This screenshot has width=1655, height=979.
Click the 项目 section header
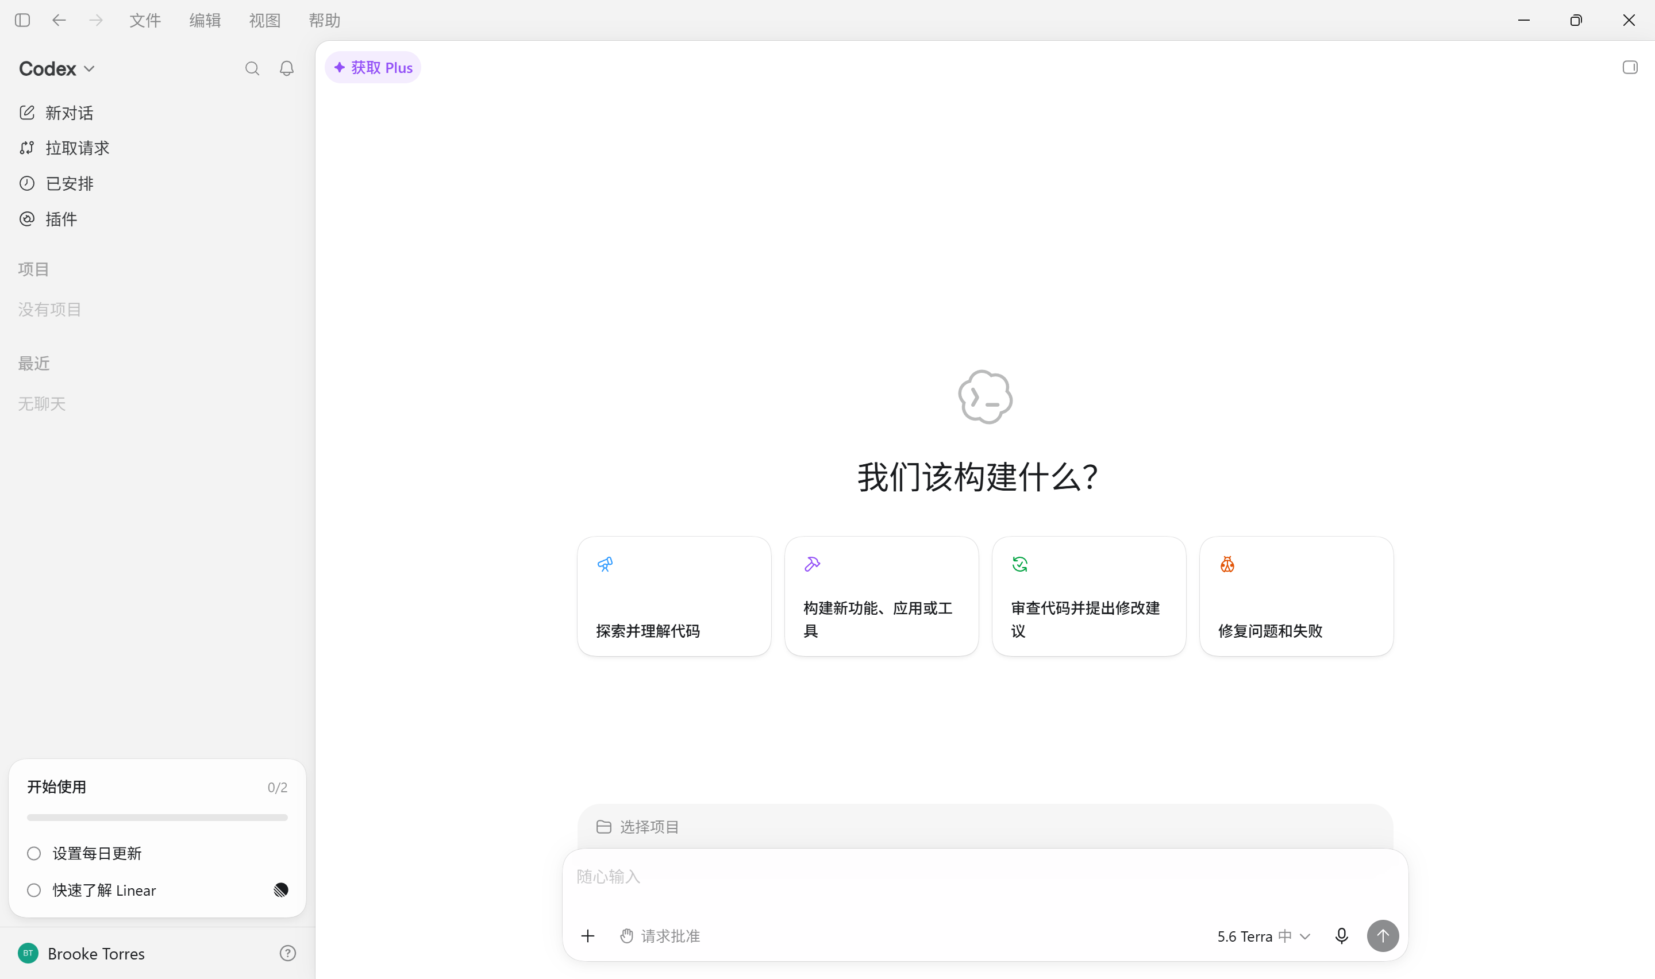pos(34,269)
